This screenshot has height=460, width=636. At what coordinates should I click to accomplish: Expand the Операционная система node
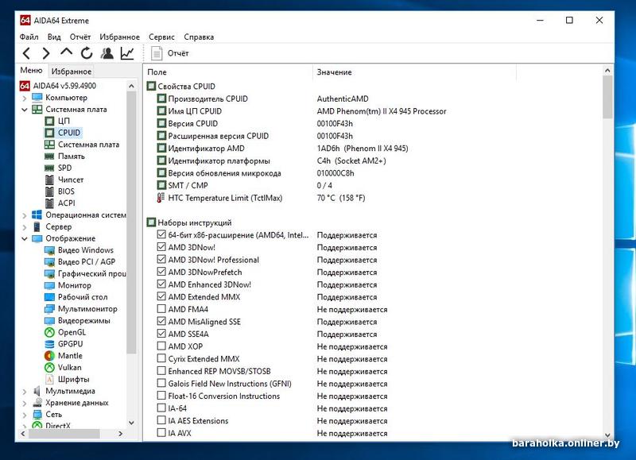[x=25, y=215]
